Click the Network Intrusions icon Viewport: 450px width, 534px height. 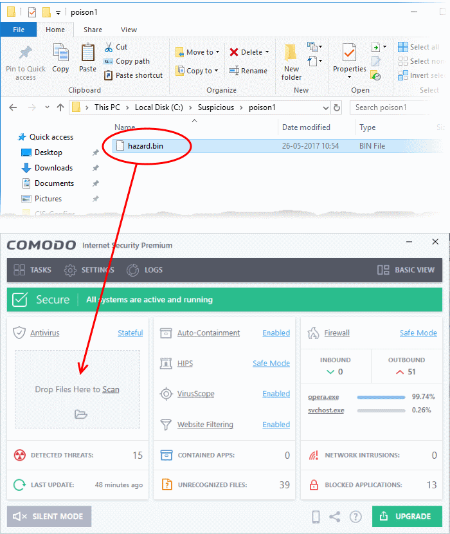[x=314, y=455]
